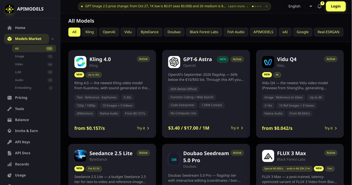Image resolution: width=352 pixels, height=185 pixels.
Task: Select Embedding category in sidebar
Action: [x=34, y=88]
